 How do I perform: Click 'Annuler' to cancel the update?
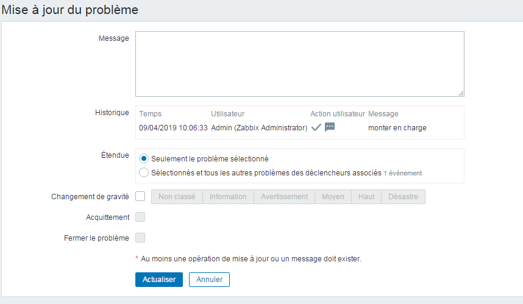click(209, 280)
